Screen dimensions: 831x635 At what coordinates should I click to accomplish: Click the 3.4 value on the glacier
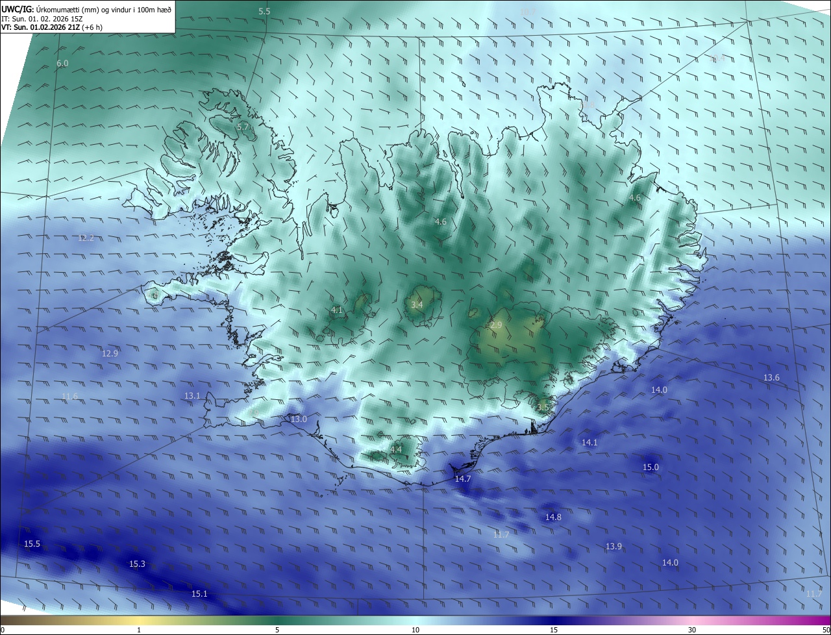click(417, 305)
